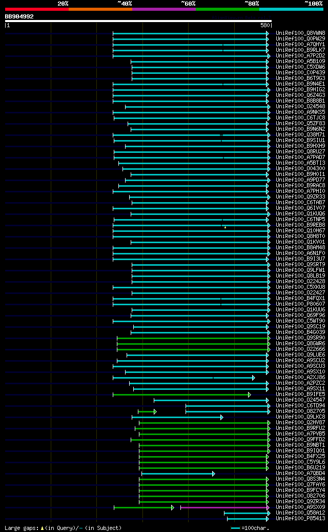This screenshot has height=532, width=328.
Task: Open the UniRef100_B8AM48 entry
Action: pos(300,248)
